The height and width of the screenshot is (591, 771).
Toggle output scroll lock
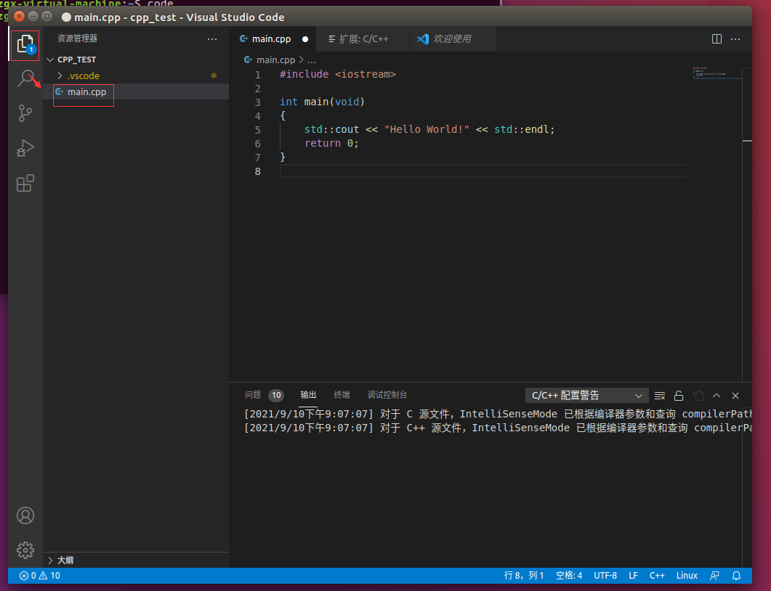coord(679,396)
